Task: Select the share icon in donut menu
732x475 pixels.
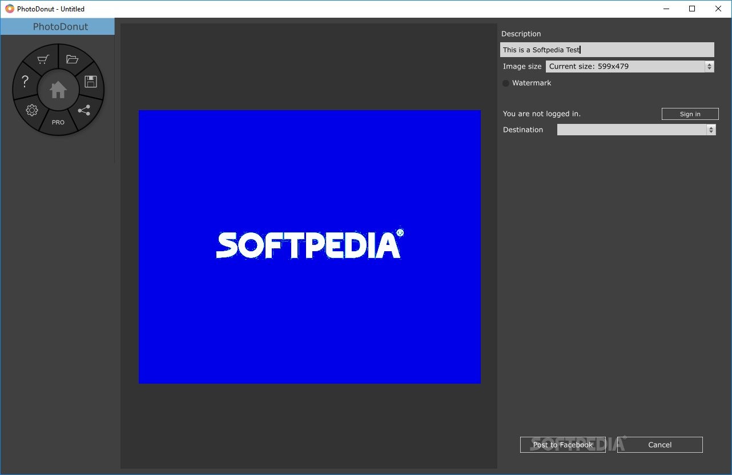Action: (x=85, y=110)
